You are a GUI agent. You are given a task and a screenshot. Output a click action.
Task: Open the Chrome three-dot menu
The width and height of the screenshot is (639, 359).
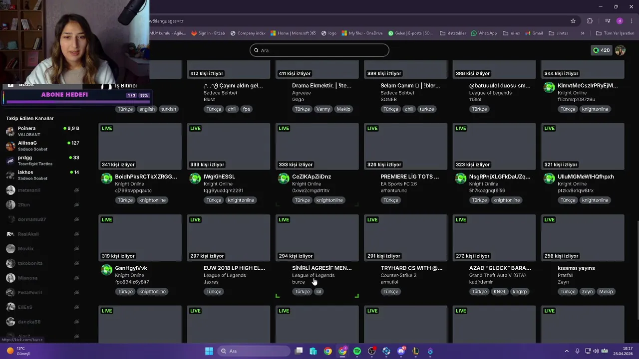point(632,21)
